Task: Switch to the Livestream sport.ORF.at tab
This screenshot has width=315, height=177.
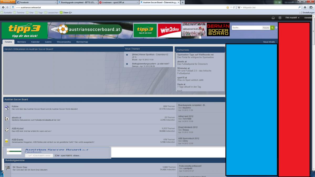Action: tap(119, 2)
